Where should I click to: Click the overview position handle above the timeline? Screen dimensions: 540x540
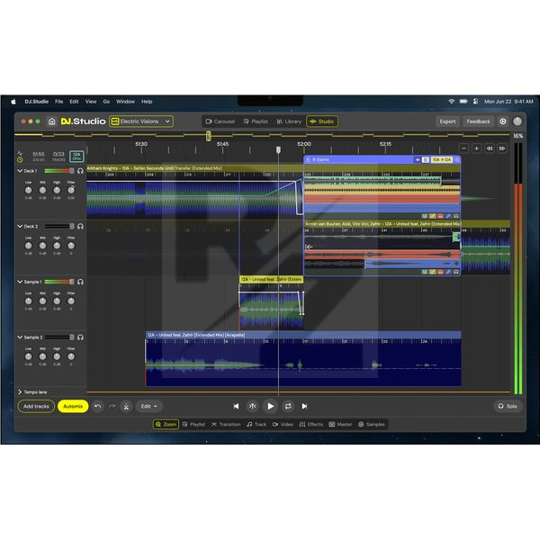pos(209,136)
